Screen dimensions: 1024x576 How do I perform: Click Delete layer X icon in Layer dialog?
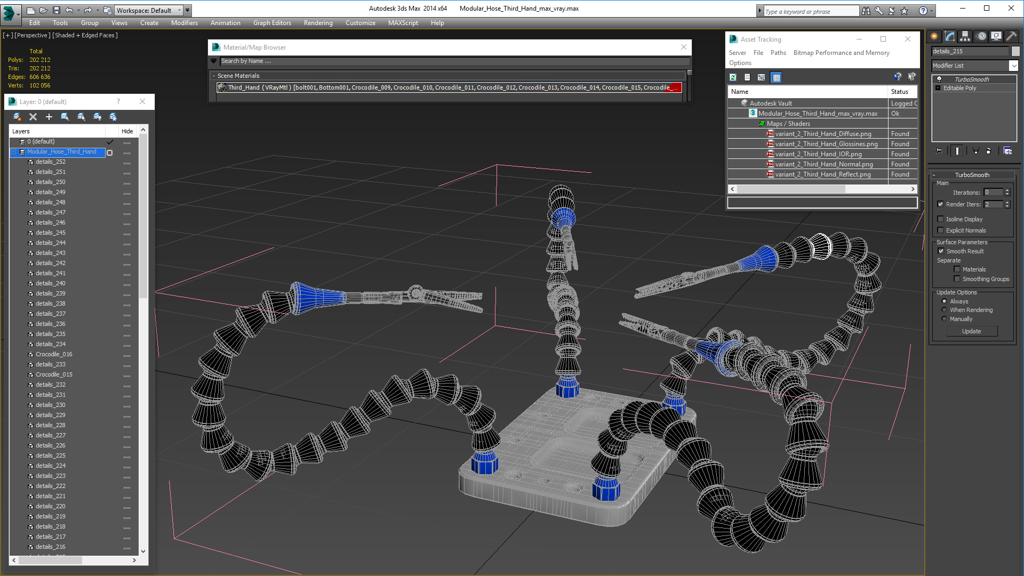click(33, 117)
